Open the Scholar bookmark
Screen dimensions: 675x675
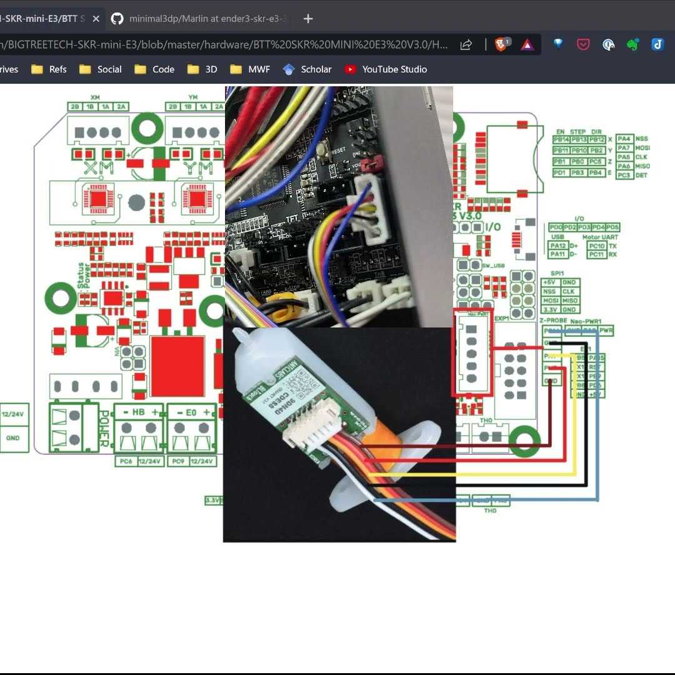[307, 69]
